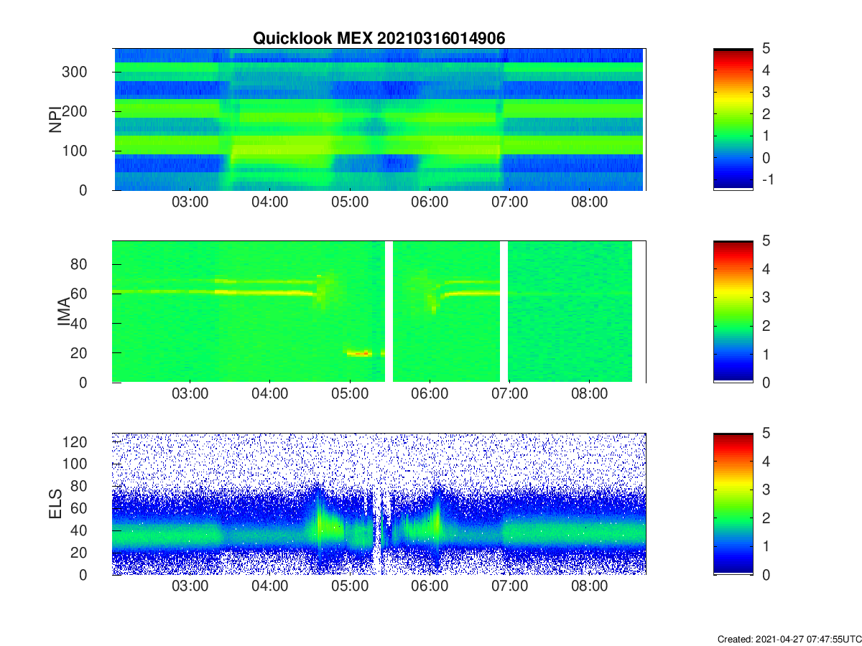Click the NPI panel colorbar
Screen dimensions: 862x646
tap(733, 119)
